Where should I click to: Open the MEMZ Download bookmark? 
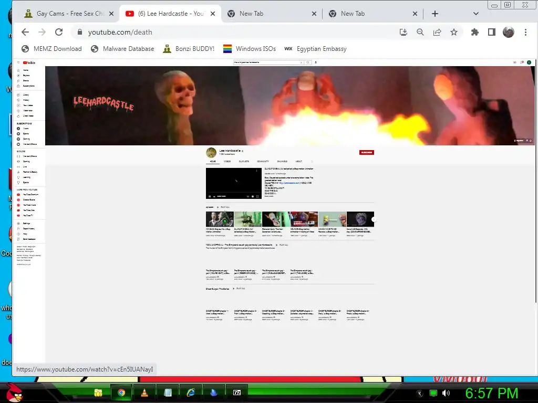51,49
